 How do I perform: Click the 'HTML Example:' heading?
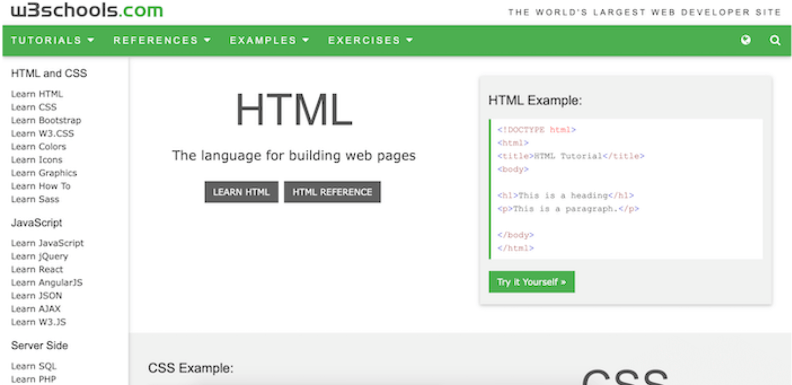pos(535,100)
